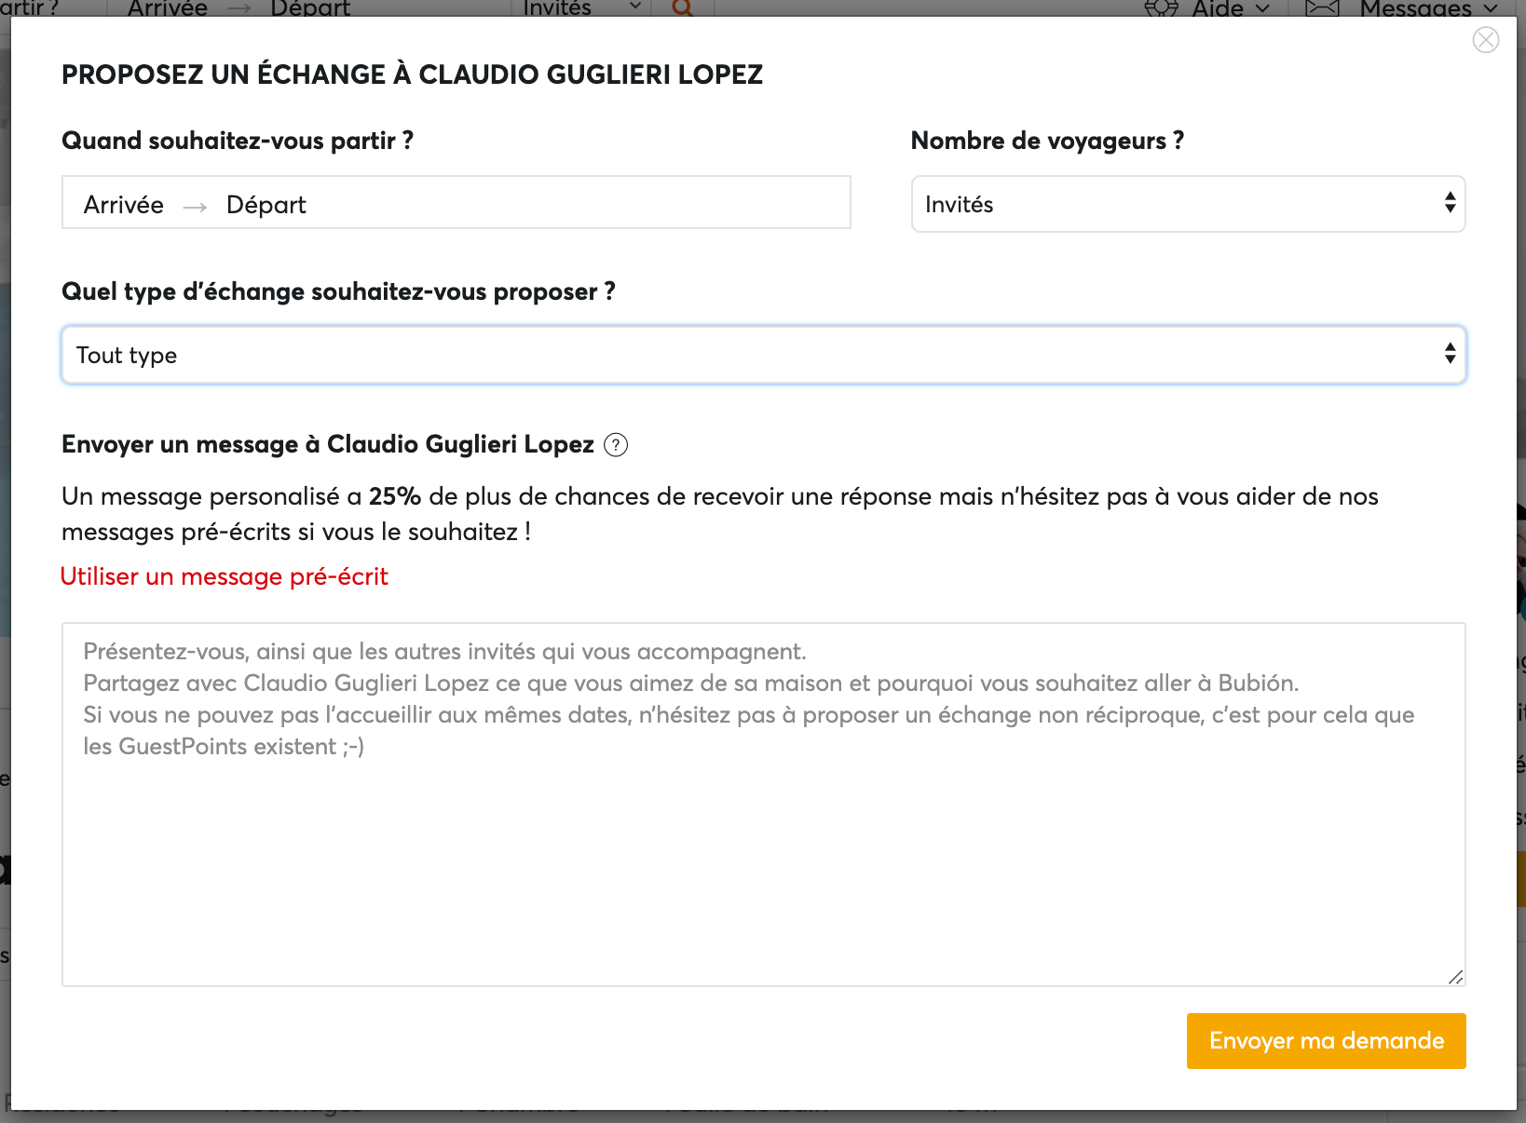Click the up-down arrows on Tout type
This screenshot has width=1526, height=1123.
pyautogui.click(x=1450, y=354)
